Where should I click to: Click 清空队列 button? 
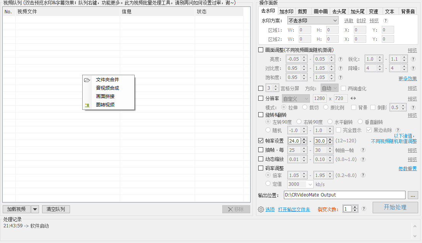click(56, 209)
